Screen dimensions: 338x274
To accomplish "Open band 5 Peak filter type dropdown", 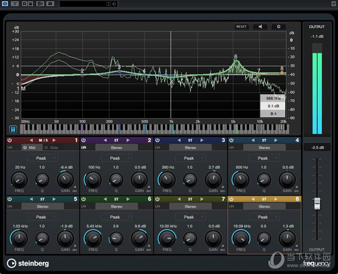I will (x=42, y=217).
